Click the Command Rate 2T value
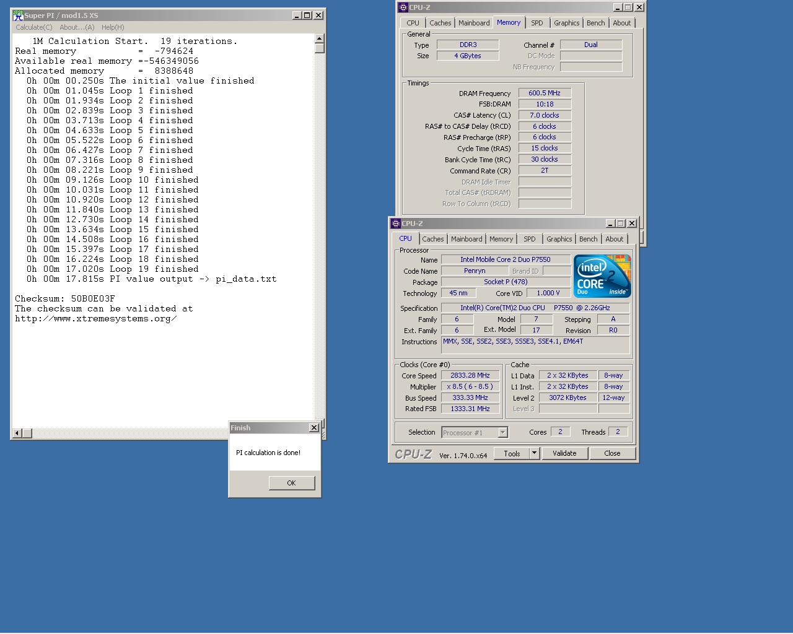The width and height of the screenshot is (793, 634). (x=545, y=170)
